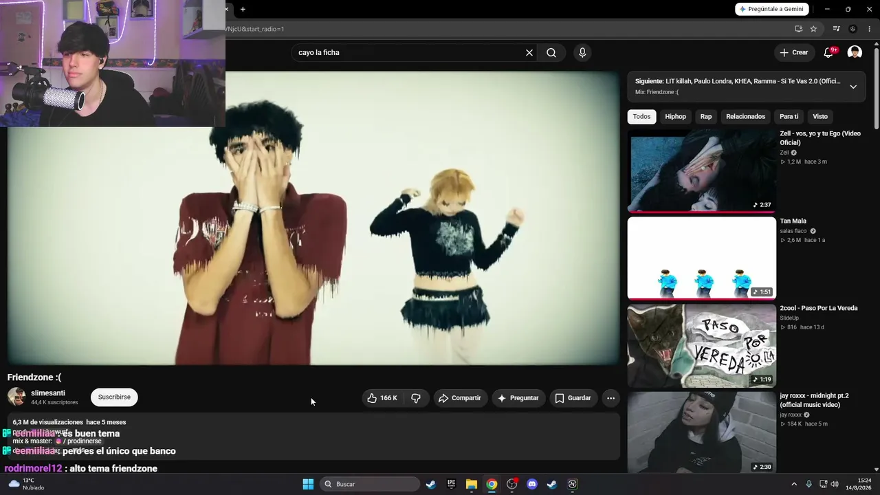The image size is (880, 495).
Task: Click 2cool - Paso Por La Vereda title
Action: tap(819, 308)
